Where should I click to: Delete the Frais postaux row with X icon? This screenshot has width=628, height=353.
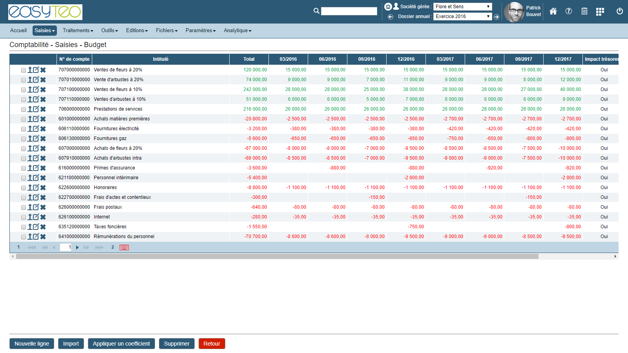coord(43,207)
